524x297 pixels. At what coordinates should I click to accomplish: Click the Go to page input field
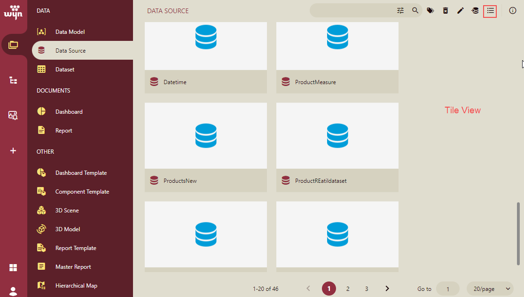447,289
